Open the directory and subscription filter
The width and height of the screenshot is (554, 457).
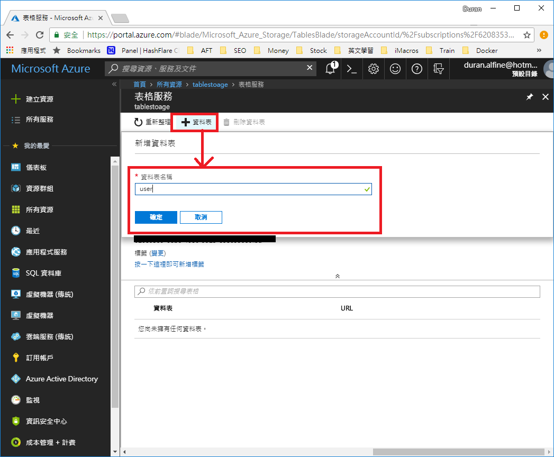438,69
